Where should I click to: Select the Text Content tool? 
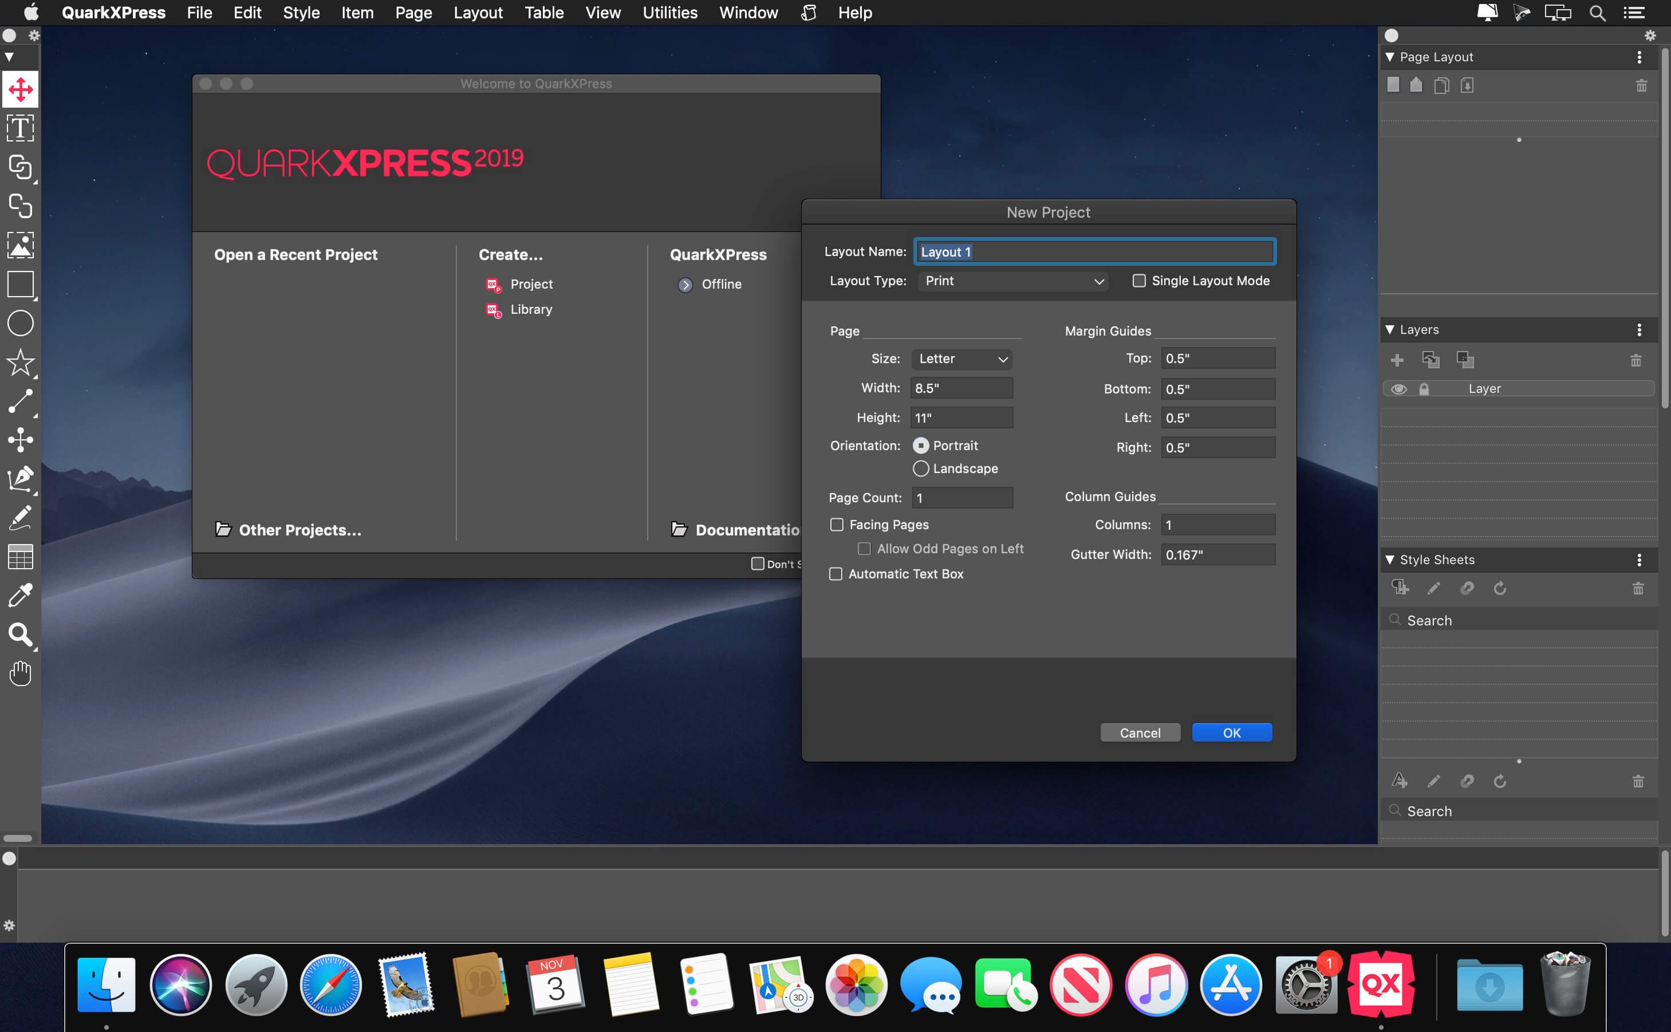[x=21, y=128]
